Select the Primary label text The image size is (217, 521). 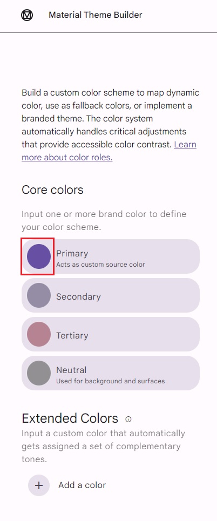pos(72,253)
